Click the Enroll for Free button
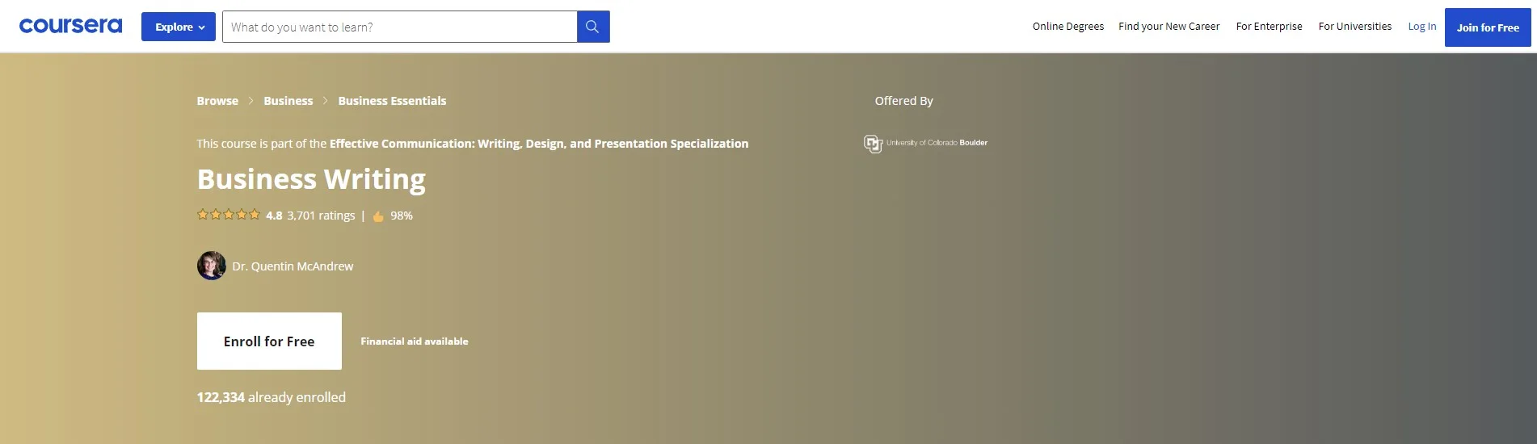 tap(269, 341)
